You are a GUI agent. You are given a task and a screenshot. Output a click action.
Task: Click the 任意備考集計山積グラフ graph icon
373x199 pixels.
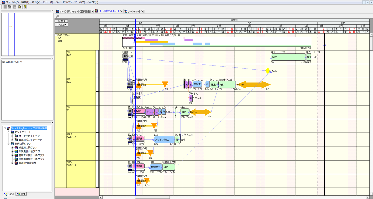[x=16, y=159]
